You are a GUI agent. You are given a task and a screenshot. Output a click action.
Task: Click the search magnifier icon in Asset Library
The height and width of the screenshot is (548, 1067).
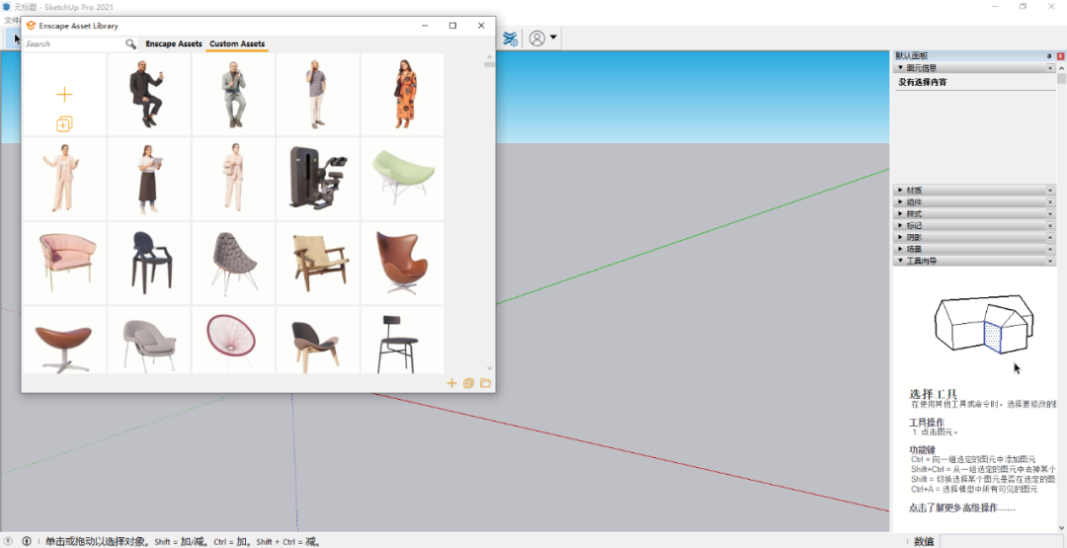[130, 44]
